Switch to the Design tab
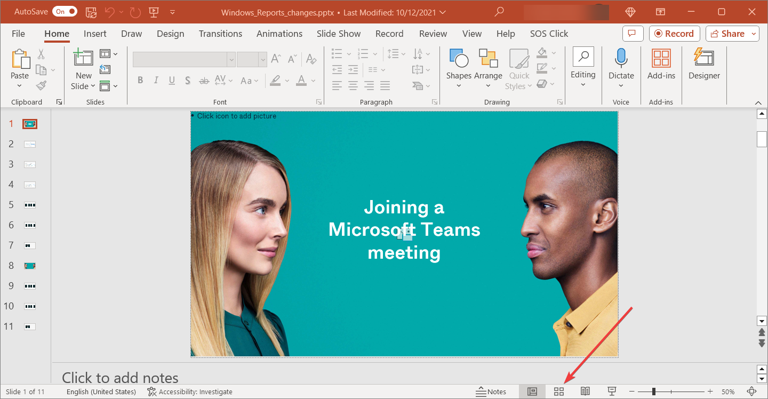The width and height of the screenshot is (768, 399). tap(171, 34)
